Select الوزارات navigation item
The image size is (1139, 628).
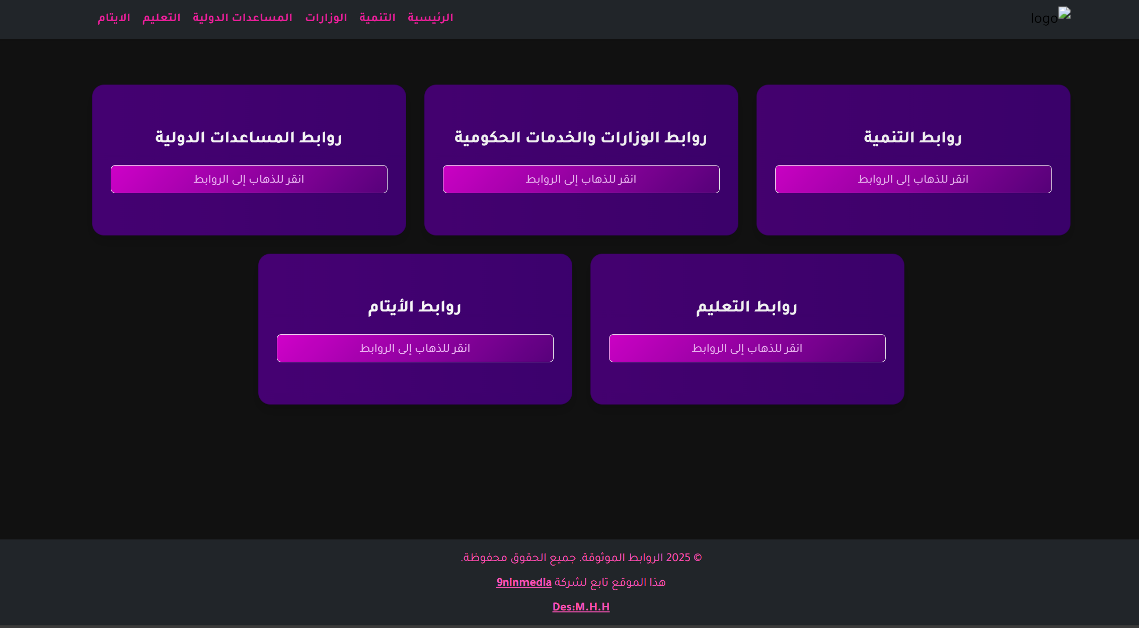(326, 18)
